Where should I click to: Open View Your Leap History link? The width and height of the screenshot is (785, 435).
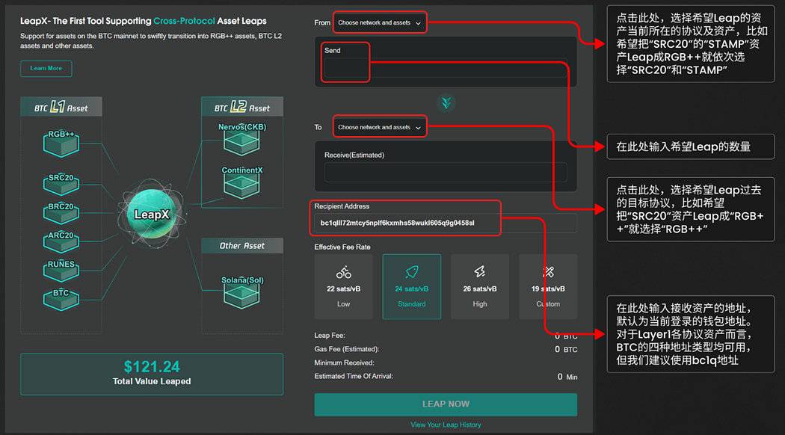click(x=446, y=425)
